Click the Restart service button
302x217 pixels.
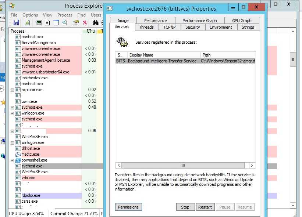pyautogui.click(x=205, y=207)
